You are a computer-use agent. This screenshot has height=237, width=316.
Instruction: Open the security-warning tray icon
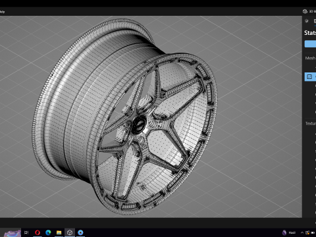(307, 232)
